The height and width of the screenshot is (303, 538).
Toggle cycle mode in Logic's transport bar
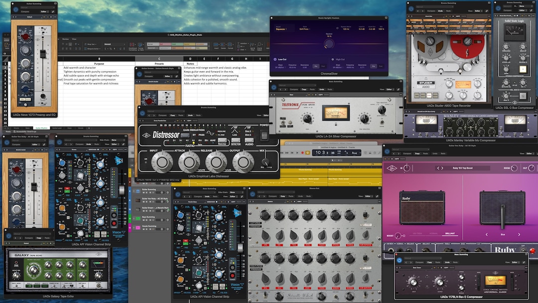[307, 152]
